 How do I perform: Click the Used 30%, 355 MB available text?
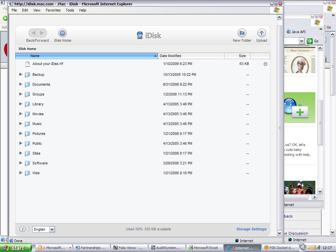(x=149, y=229)
